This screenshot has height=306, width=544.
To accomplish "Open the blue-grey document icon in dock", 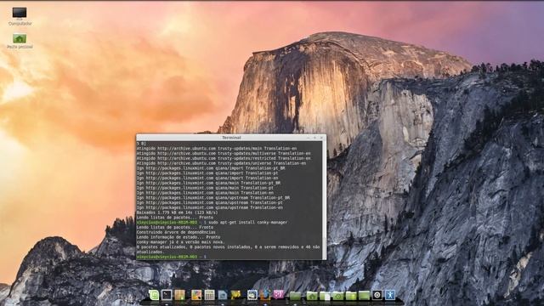I will pyautogui.click(x=223, y=295).
